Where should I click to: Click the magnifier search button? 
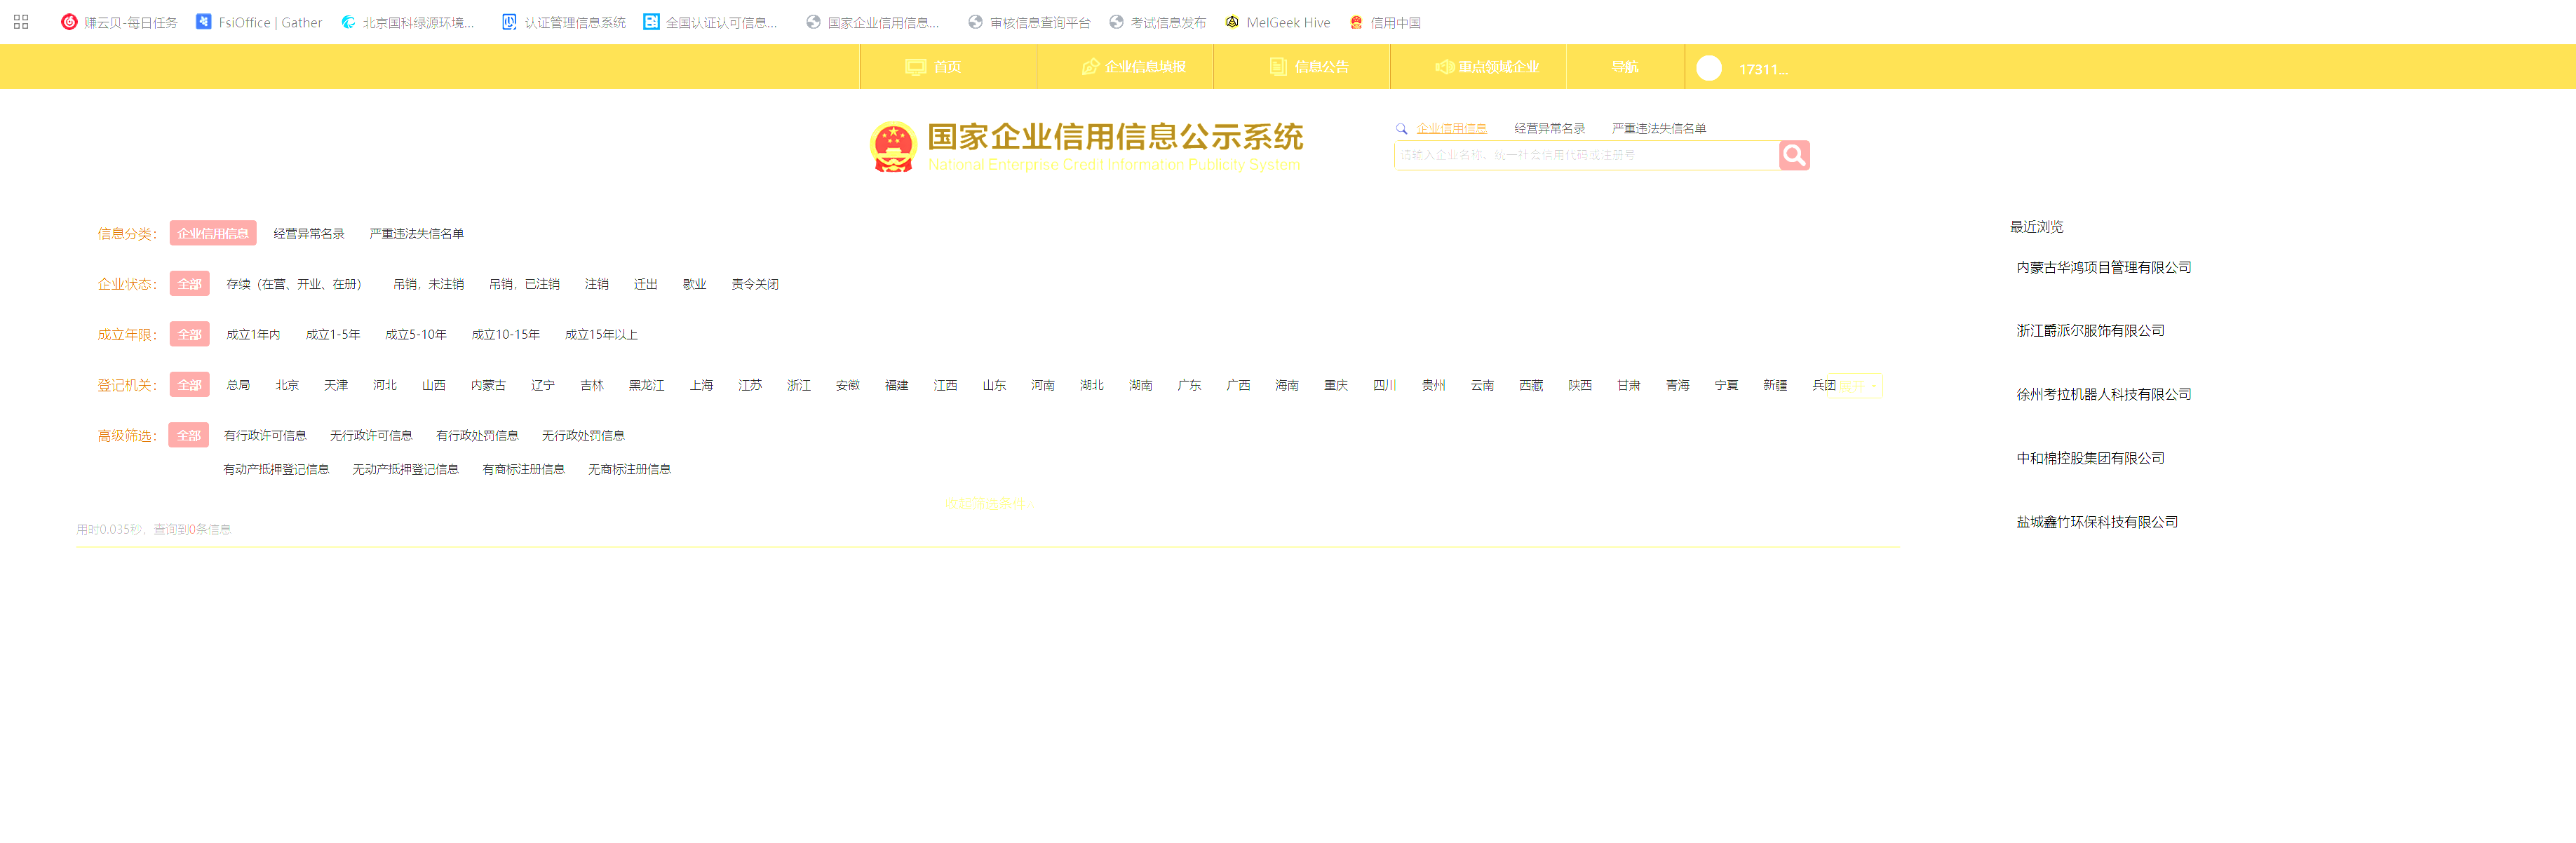1793,155
